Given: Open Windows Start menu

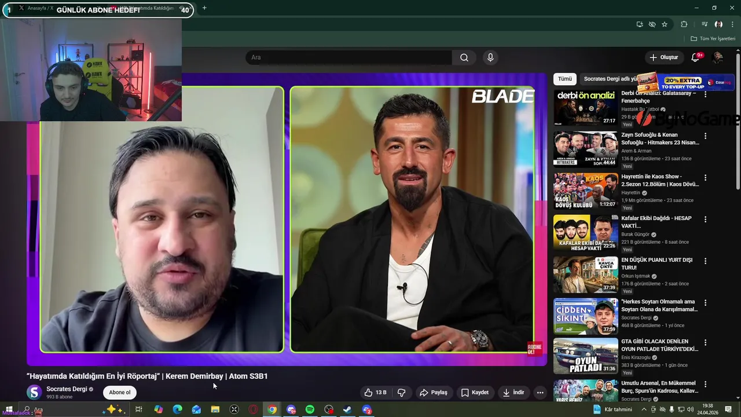Looking at the screenshot, I should click(9, 409).
